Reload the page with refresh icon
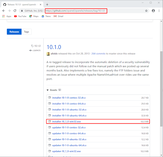 click(x=15, y=11)
